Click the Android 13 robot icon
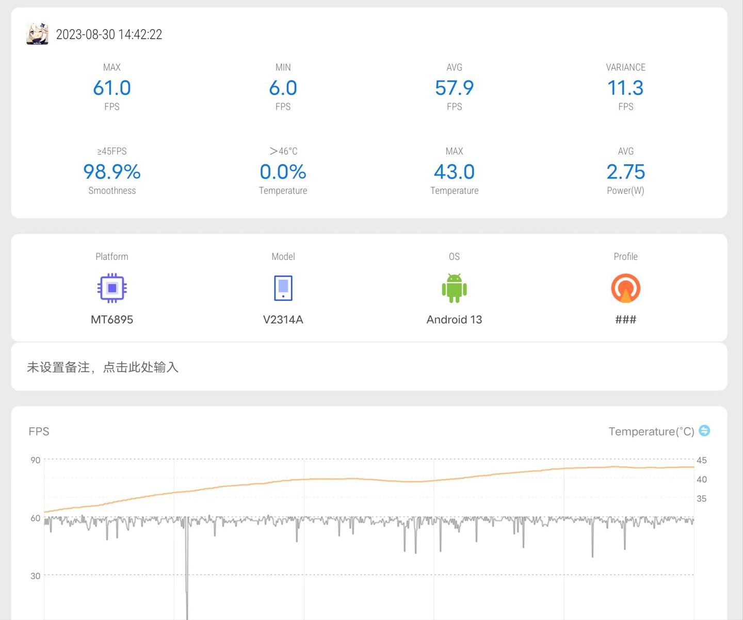This screenshot has width=743, height=620. coord(454,288)
